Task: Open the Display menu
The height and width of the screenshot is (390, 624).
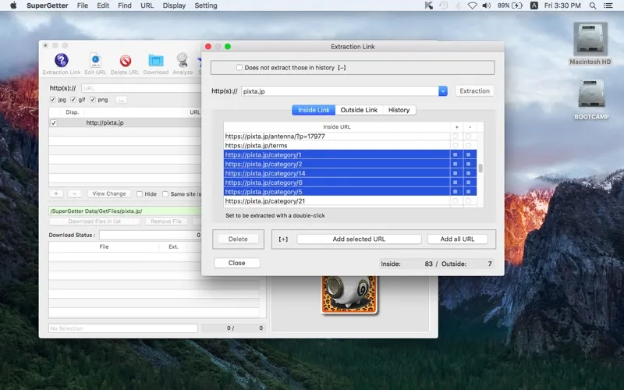Action: click(x=174, y=5)
